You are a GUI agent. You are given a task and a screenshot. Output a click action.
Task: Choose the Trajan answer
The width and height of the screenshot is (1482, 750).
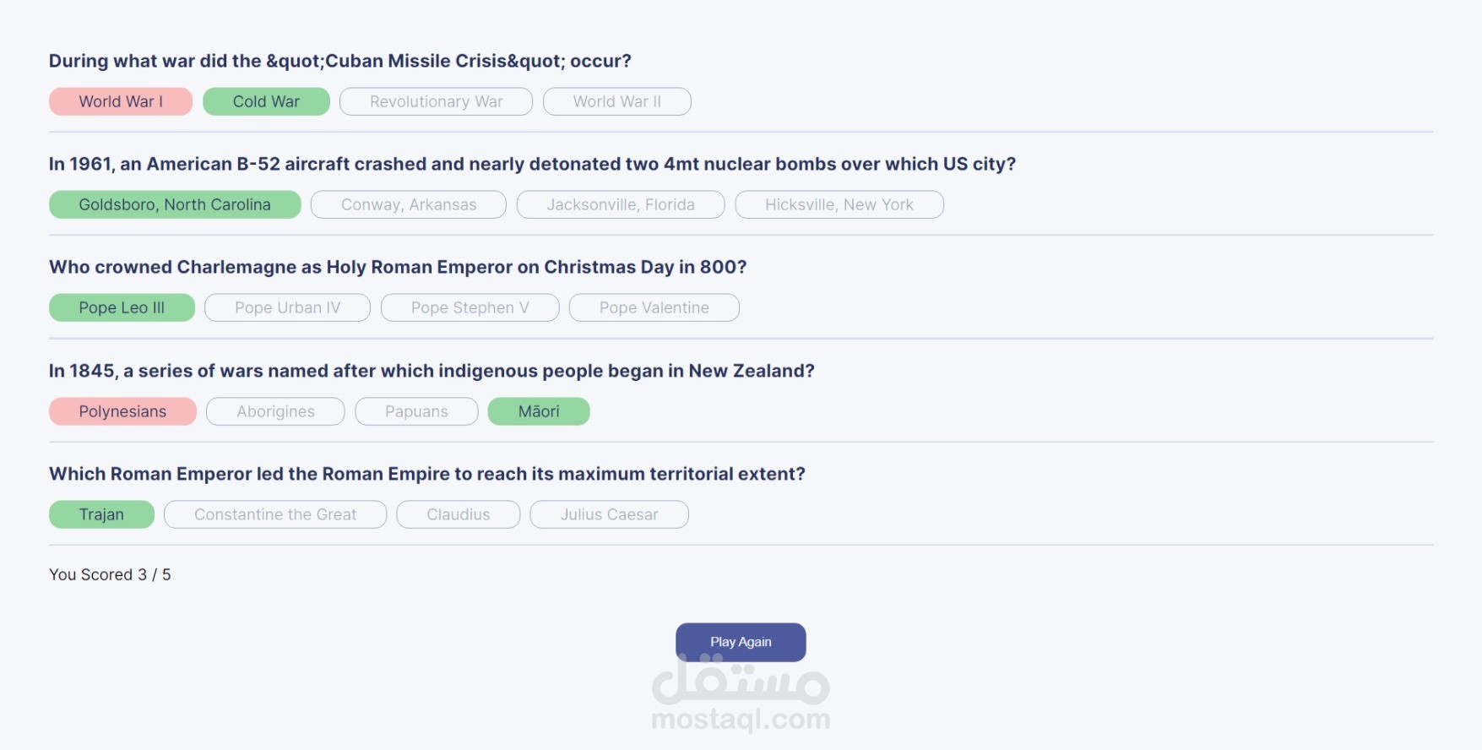click(101, 514)
